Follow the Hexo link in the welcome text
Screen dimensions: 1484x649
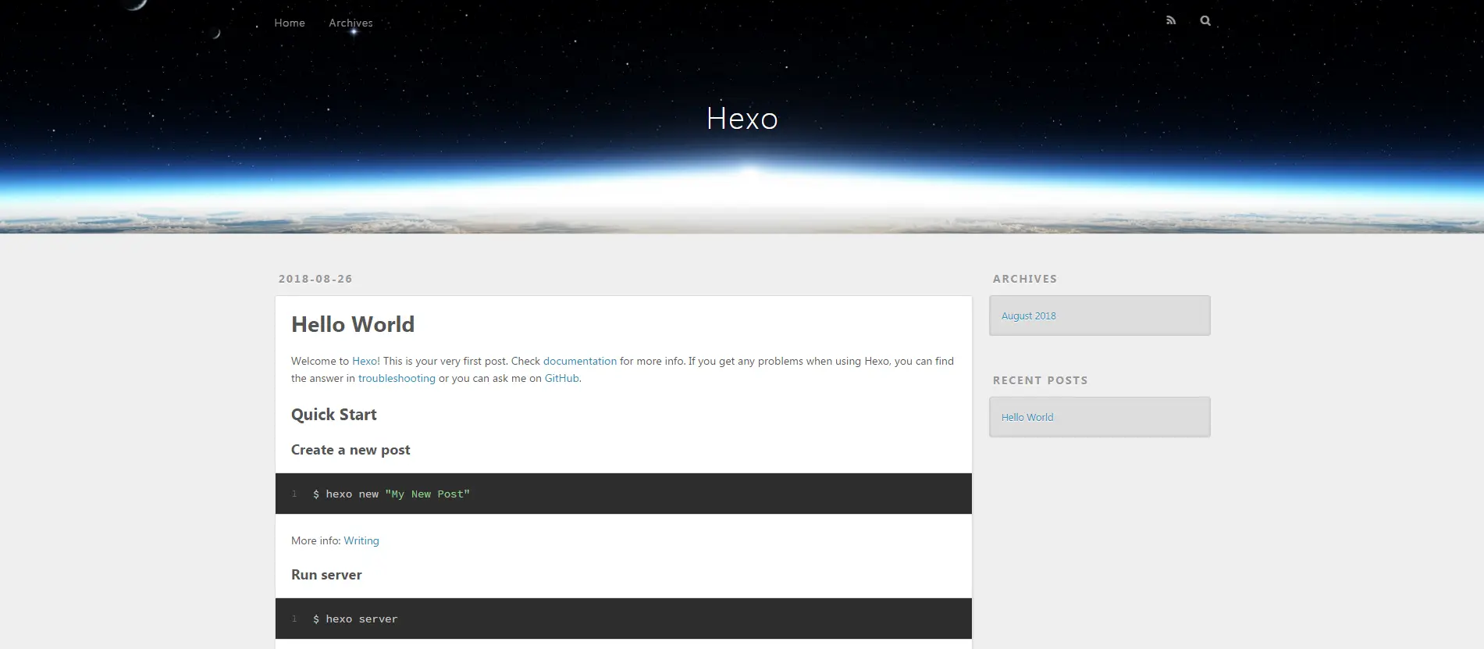pos(365,361)
